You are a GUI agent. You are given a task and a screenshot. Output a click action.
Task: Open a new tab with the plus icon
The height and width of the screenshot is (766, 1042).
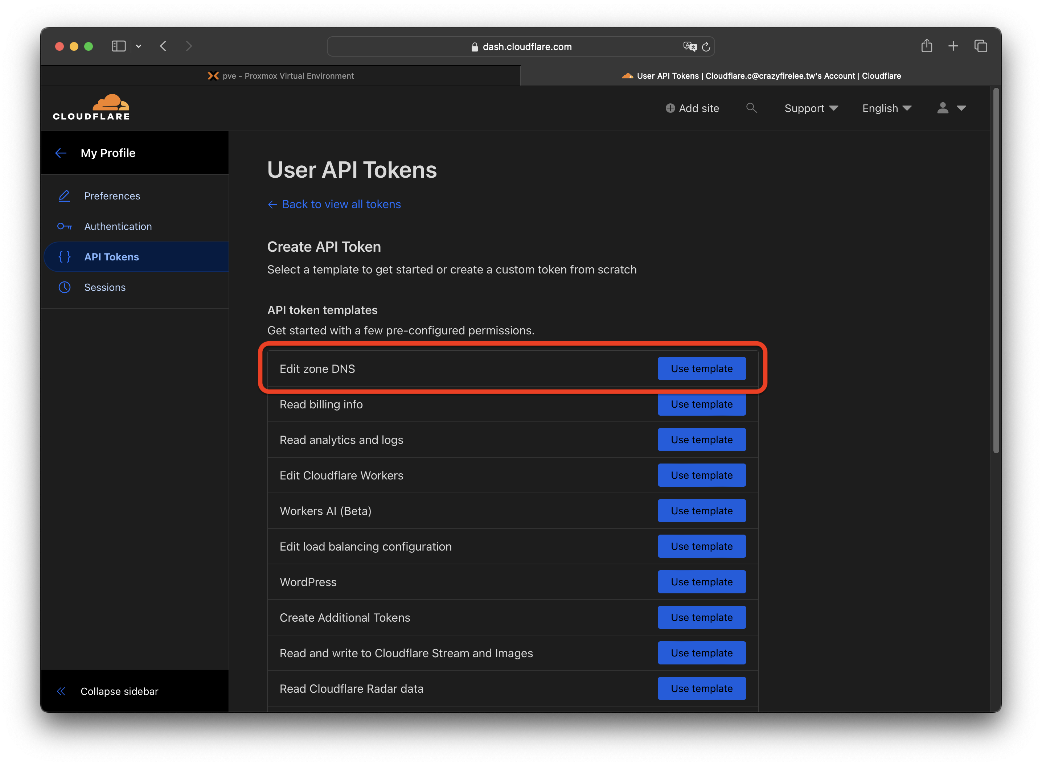tap(953, 46)
